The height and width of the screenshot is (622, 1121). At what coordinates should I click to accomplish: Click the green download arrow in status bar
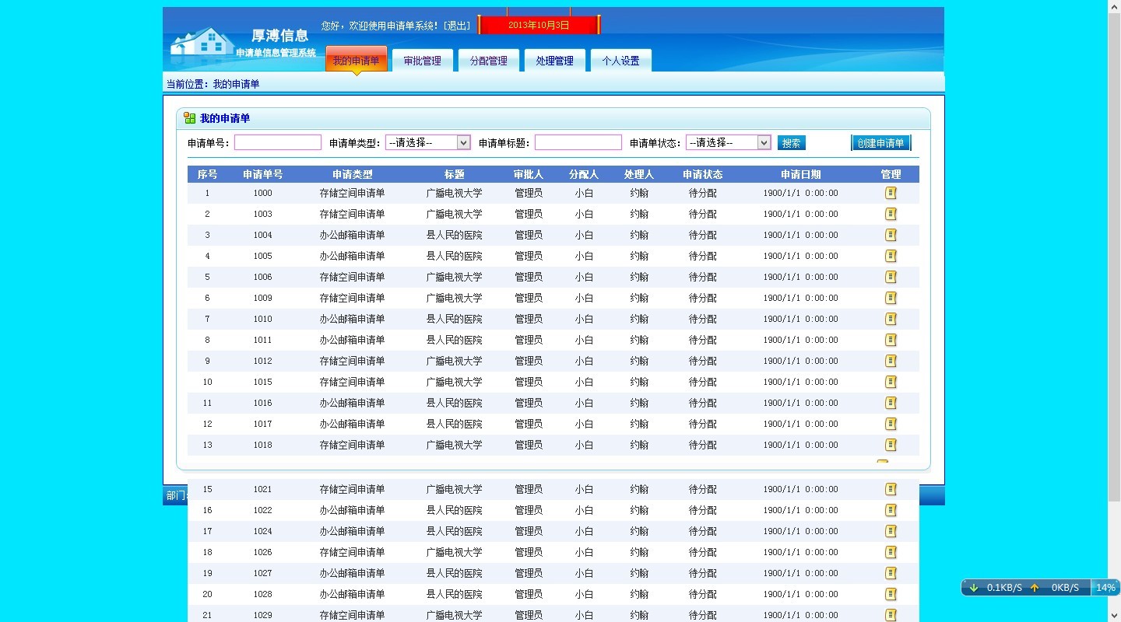(974, 588)
